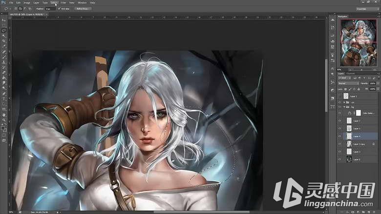
Task: Open the Select menu
Action: (54, 2)
